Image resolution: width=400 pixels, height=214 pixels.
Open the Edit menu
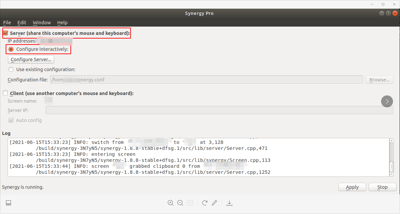click(x=22, y=23)
